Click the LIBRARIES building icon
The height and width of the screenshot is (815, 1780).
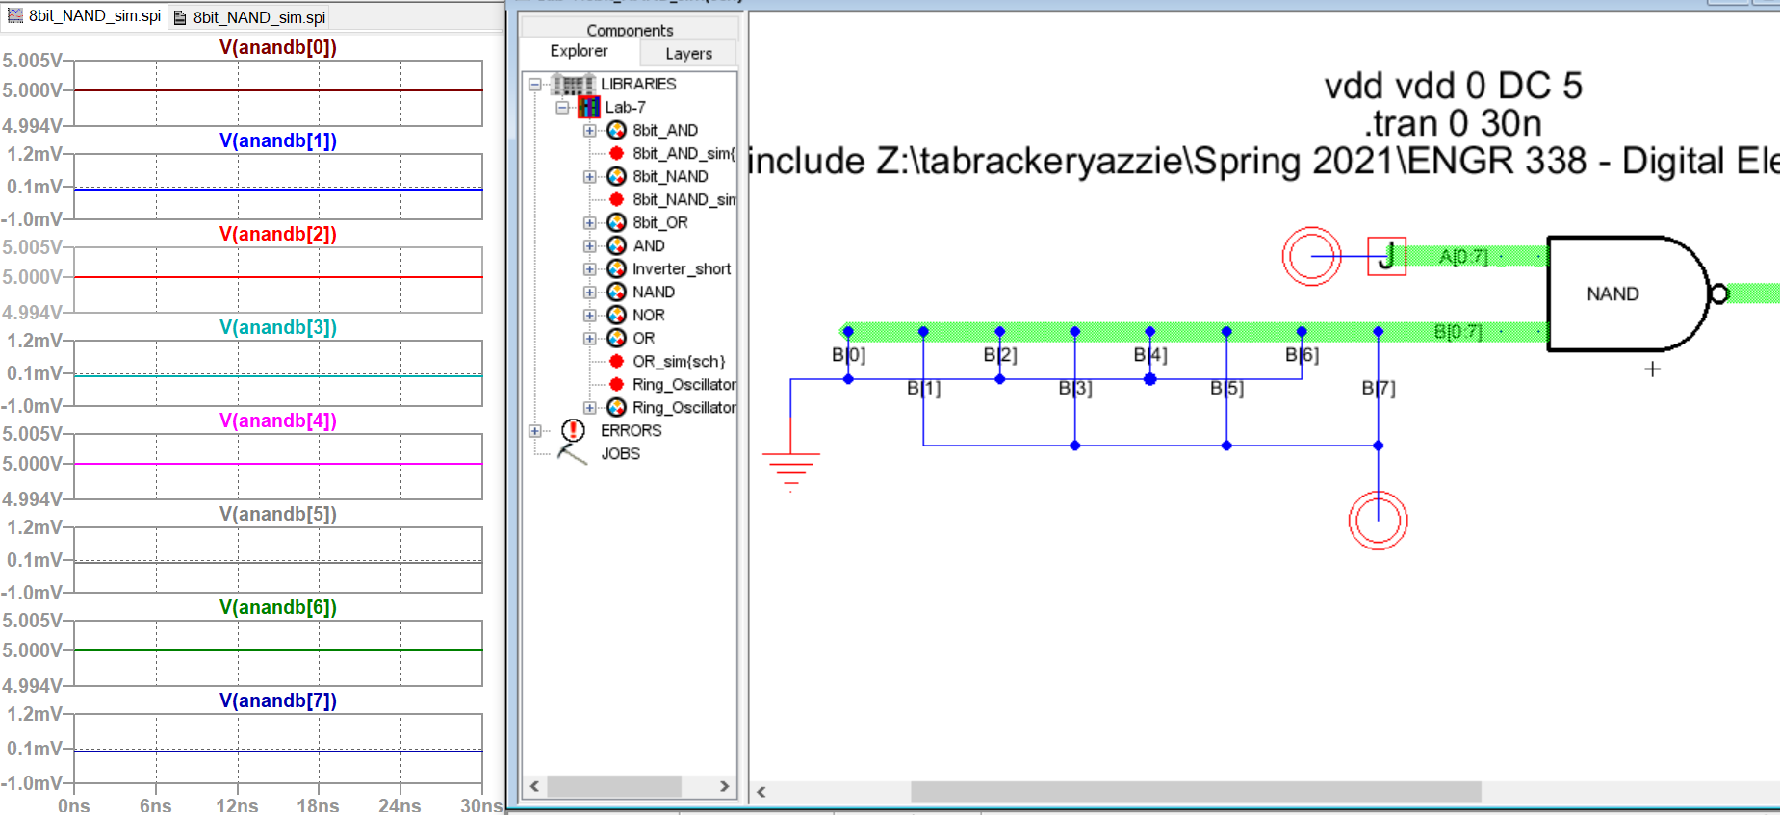click(573, 84)
